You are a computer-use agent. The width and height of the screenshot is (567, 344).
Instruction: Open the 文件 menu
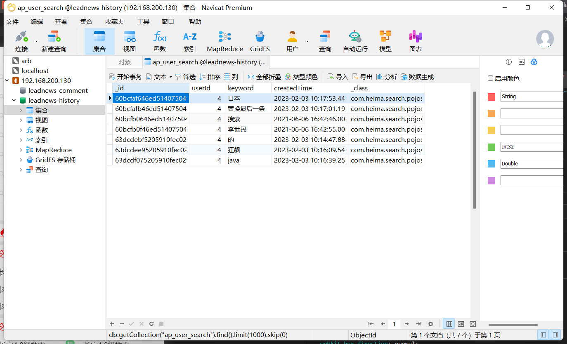12,21
